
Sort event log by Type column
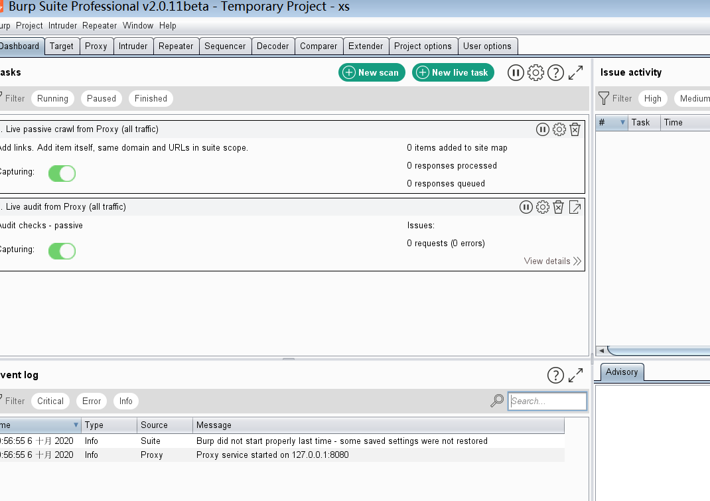pos(109,425)
